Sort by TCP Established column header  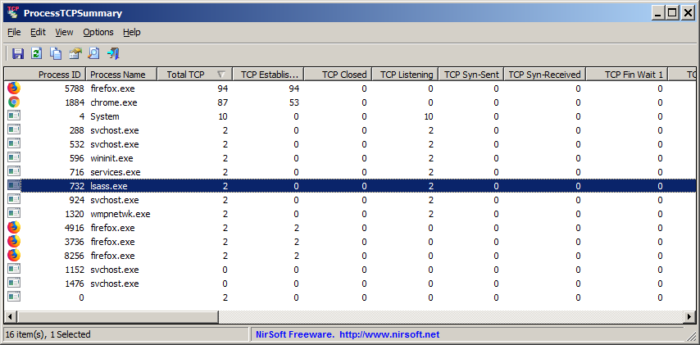[268, 75]
